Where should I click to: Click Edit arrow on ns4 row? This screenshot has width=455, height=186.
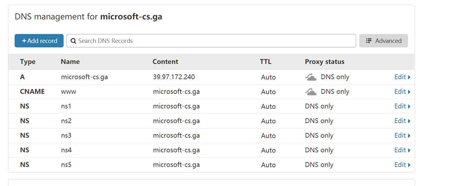pos(409,150)
